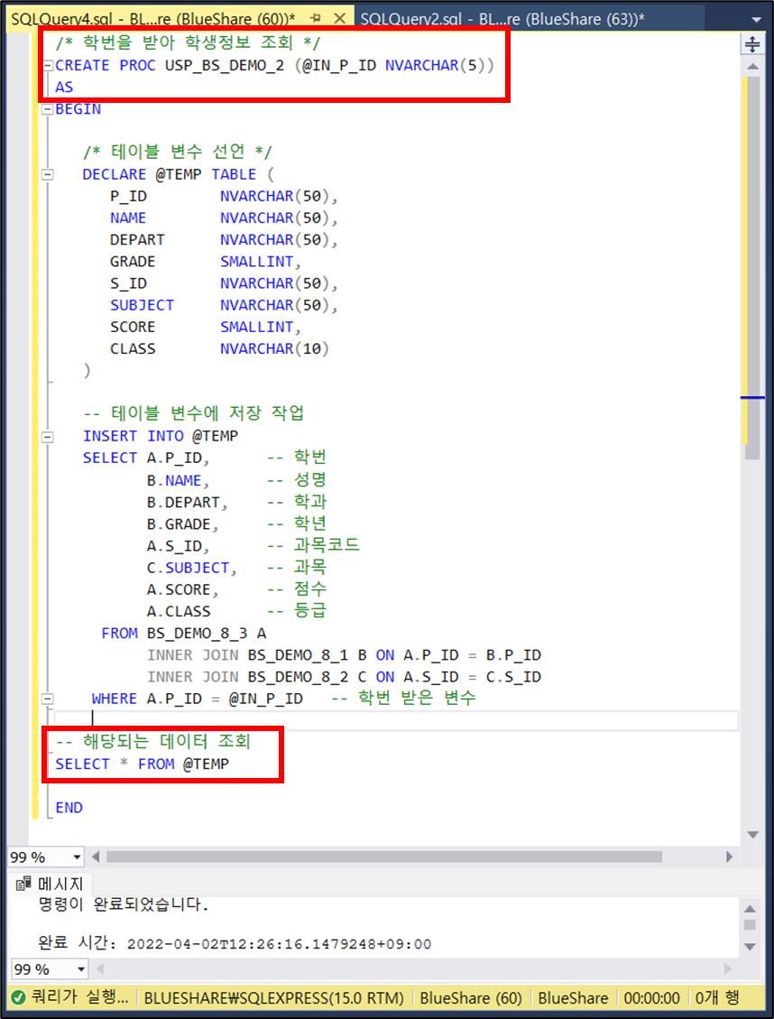The width and height of the screenshot is (774, 1019).
Task: Collapse the CREATE PROC outline block
Action: (x=48, y=66)
